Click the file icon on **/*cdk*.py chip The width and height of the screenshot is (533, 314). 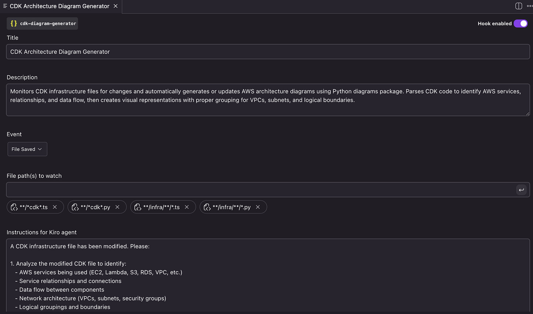tap(75, 207)
